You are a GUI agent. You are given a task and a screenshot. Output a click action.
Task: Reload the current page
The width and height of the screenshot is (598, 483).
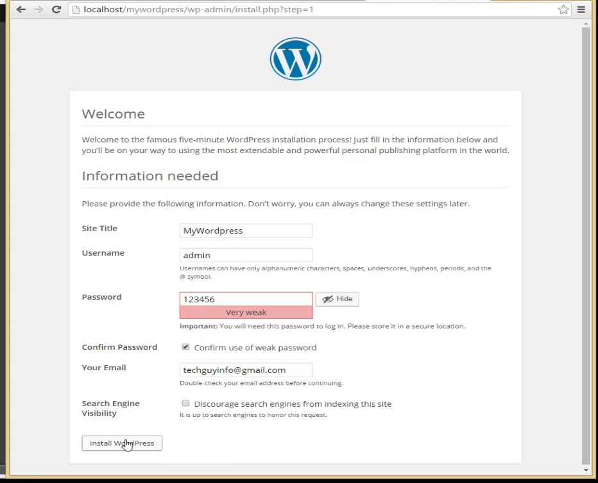56,10
